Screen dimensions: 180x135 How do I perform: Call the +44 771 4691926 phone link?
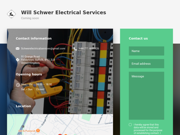tap(89, 49)
